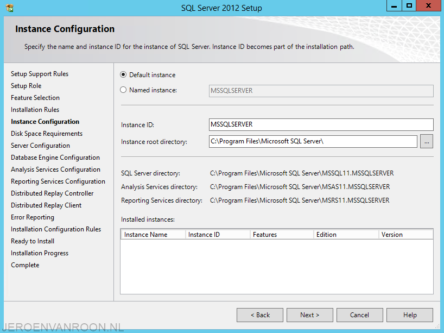The width and height of the screenshot is (444, 333).
Task: Select Ready to Install step
Action: (x=33, y=241)
